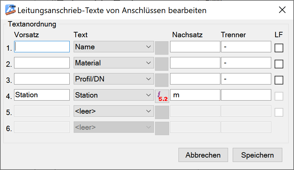The width and height of the screenshot is (294, 170).
Task: Enable LF checkbox for row 1
Action: pos(279,48)
